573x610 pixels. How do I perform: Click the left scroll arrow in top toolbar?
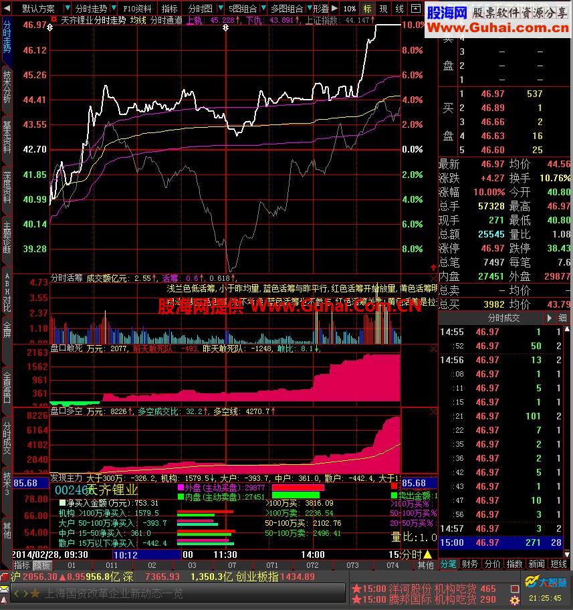[6, 8]
